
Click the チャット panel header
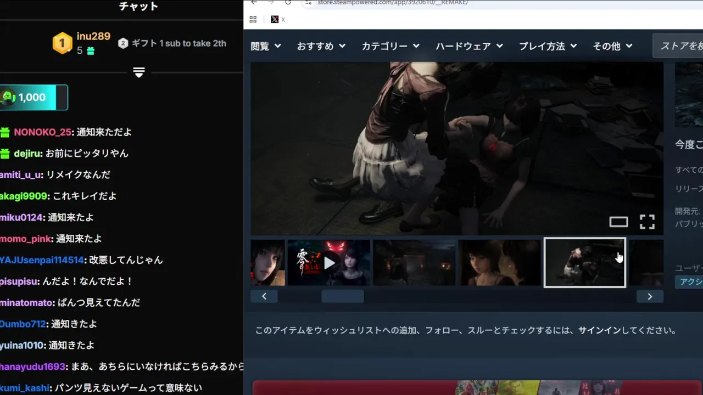[139, 7]
